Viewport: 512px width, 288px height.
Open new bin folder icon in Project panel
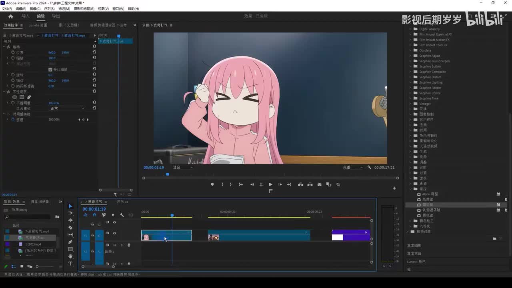(x=57, y=217)
